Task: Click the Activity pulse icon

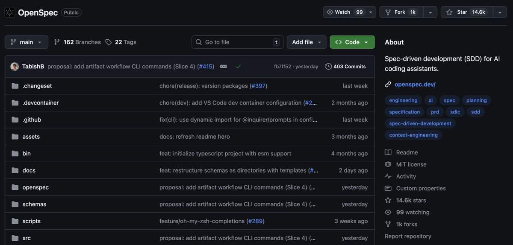Action: click(x=388, y=176)
